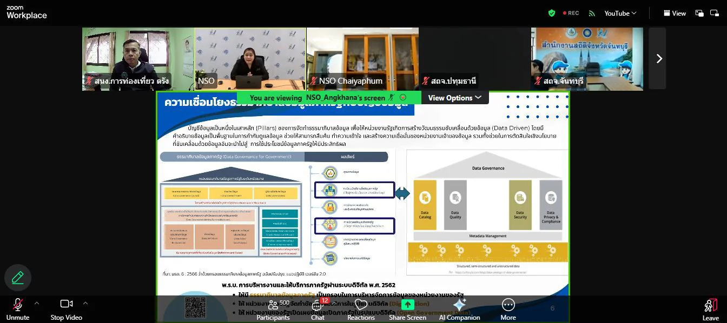The width and height of the screenshot is (727, 323).
Task: Select the NSO speaker video thumbnail
Action: (250, 59)
